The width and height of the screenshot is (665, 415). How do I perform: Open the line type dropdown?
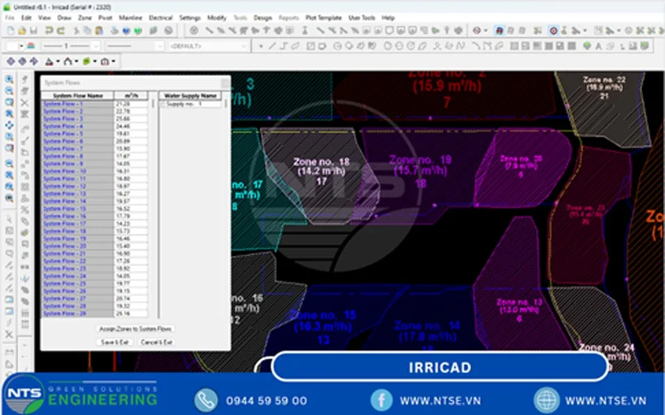click(x=134, y=46)
